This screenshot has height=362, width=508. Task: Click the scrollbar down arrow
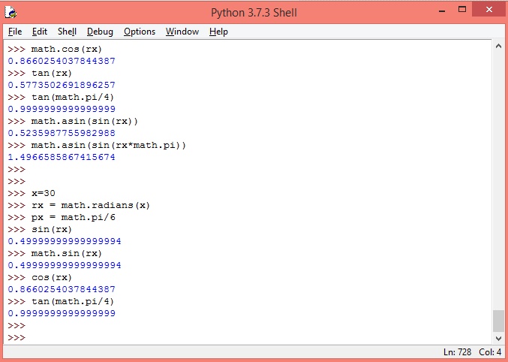pyautogui.click(x=498, y=339)
